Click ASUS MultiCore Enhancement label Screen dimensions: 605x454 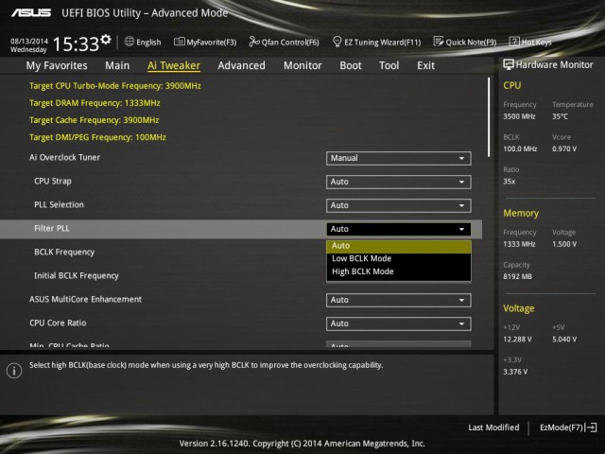[x=85, y=299]
